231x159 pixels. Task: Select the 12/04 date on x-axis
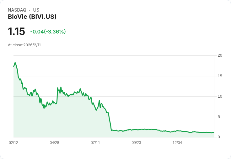(177, 143)
